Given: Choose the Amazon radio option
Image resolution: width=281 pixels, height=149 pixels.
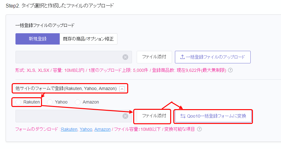Looking at the screenshot, I should tap(78, 102).
